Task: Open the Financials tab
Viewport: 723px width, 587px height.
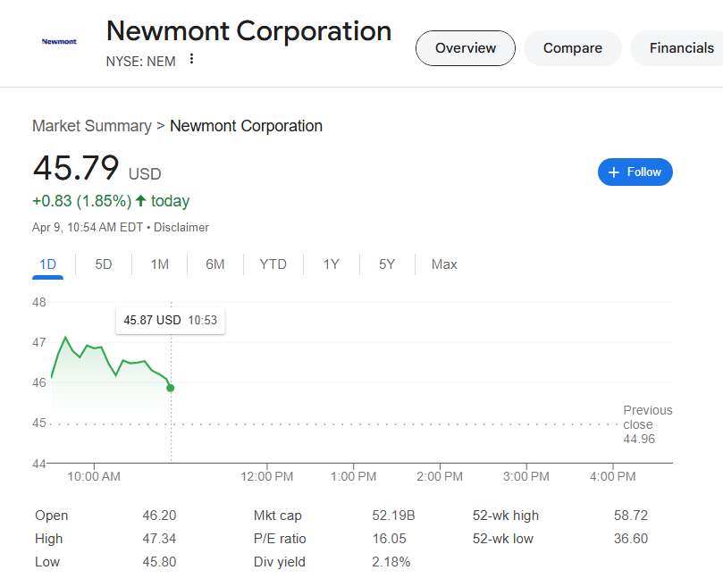Action: click(x=681, y=48)
